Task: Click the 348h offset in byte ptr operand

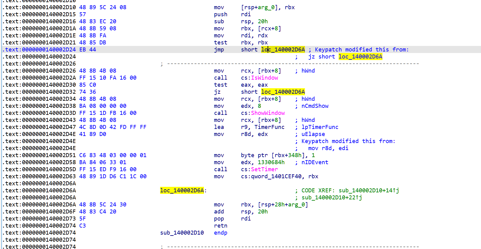Action: click(294, 155)
